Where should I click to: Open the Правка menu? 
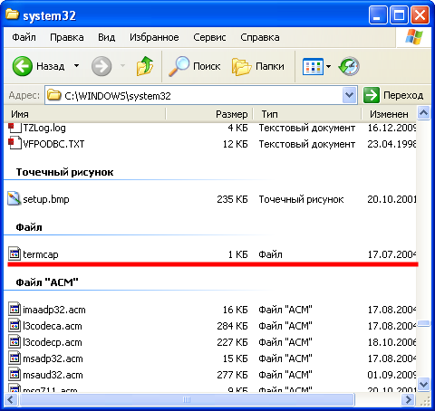tap(67, 37)
